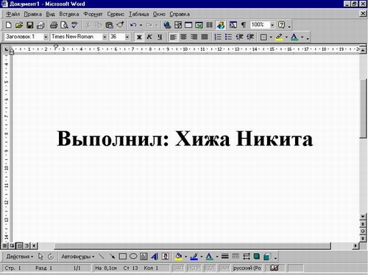Apply yellow highlight marker color
368x275 pixels.
(x=279, y=37)
